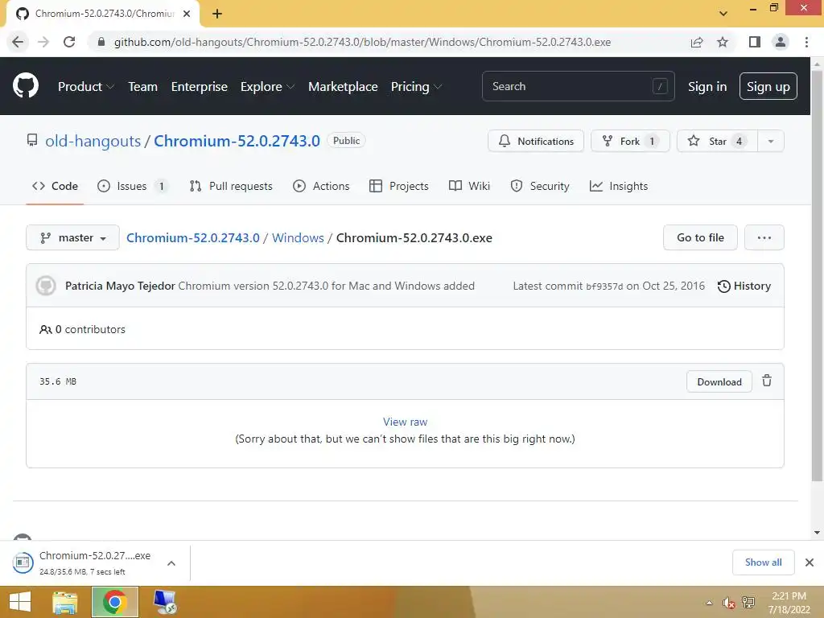Open the Pricing menu
The width and height of the screenshot is (824, 618).
tap(416, 86)
